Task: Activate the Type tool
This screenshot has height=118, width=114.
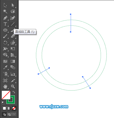Action: (x=5, y=24)
